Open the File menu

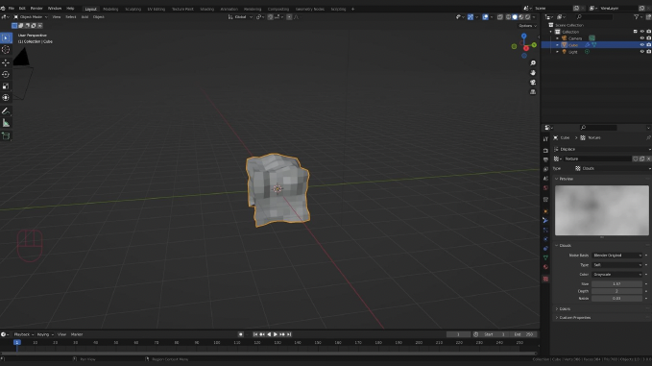(x=12, y=9)
